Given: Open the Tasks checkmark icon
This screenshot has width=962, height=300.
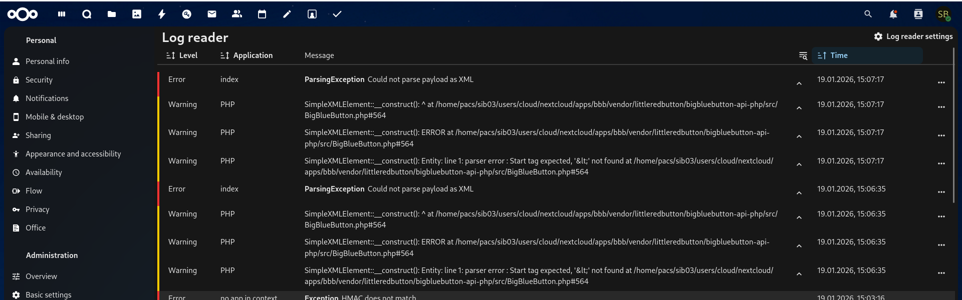Looking at the screenshot, I should 337,14.
